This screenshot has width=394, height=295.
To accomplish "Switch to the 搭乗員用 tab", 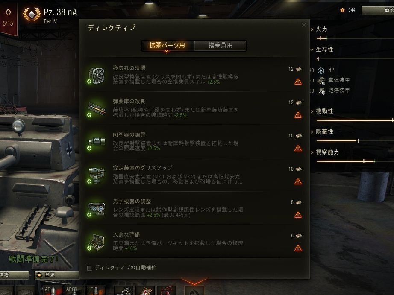I will [x=221, y=45].
